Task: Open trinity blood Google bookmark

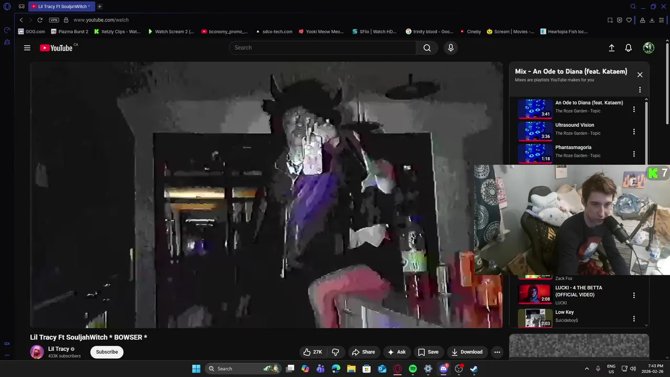Action: coord(429,31)
